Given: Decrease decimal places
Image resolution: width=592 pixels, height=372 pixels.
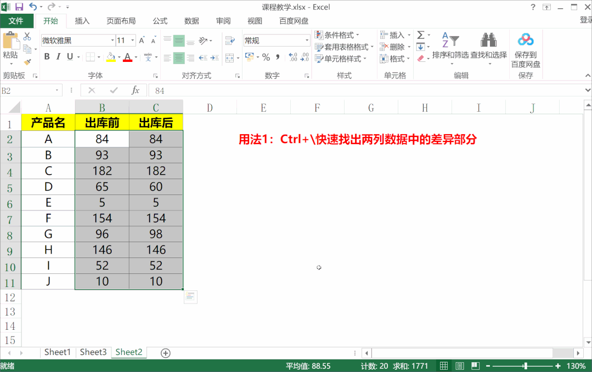Looking at the screenshot, I should 305,58.
